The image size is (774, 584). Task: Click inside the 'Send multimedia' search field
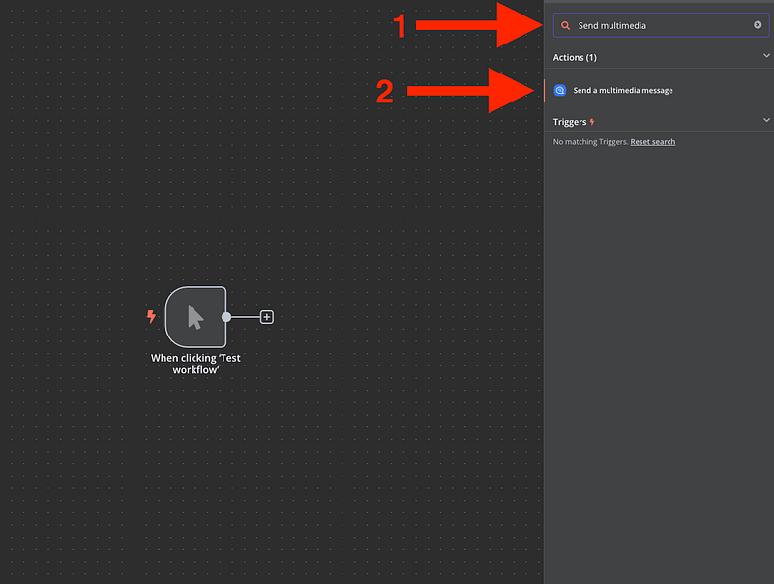click(x=658, y=25)
